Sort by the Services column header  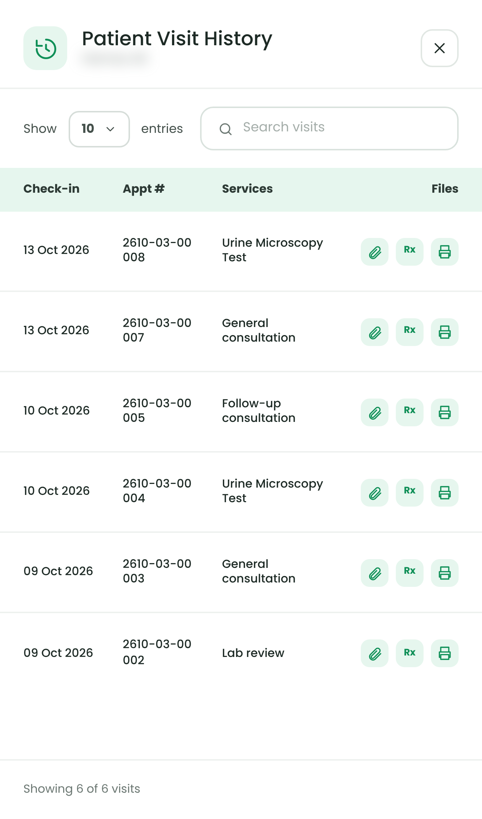(x=248, y=189)
